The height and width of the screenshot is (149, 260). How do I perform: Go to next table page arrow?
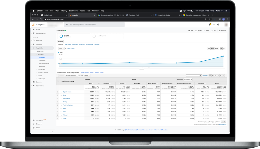coord(225,122)
